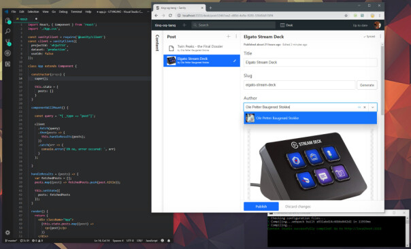This screenshot has height=249, width=411.
Task: Open the Desk tool in Sanity navbar
Action: point(286,25)
